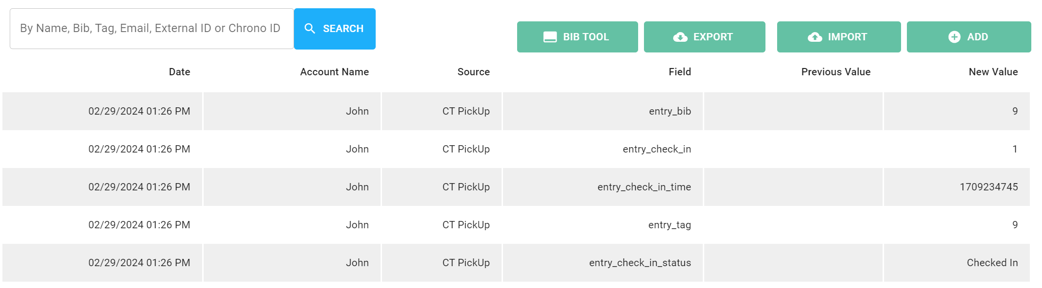The height and width of the screenshot is (288, 1042).
Task: Sort by the Account Name column header
Action: tap(334, 72)
